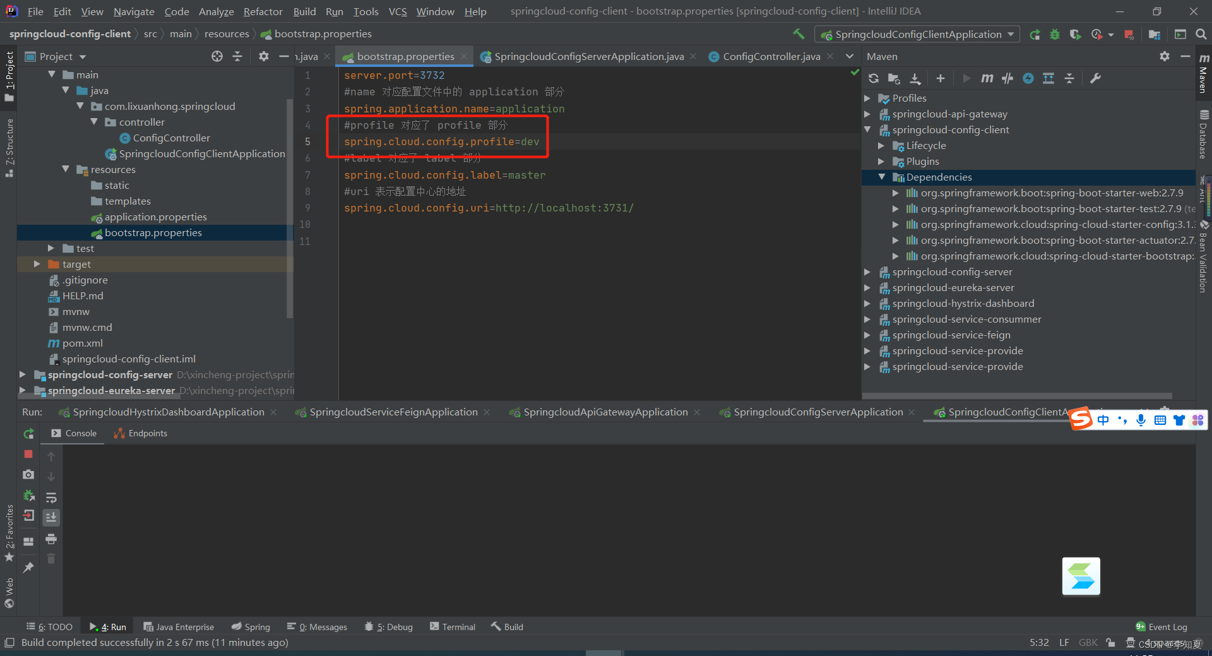Toggle scroll to end in console
1212x656 pixels.
51,518
